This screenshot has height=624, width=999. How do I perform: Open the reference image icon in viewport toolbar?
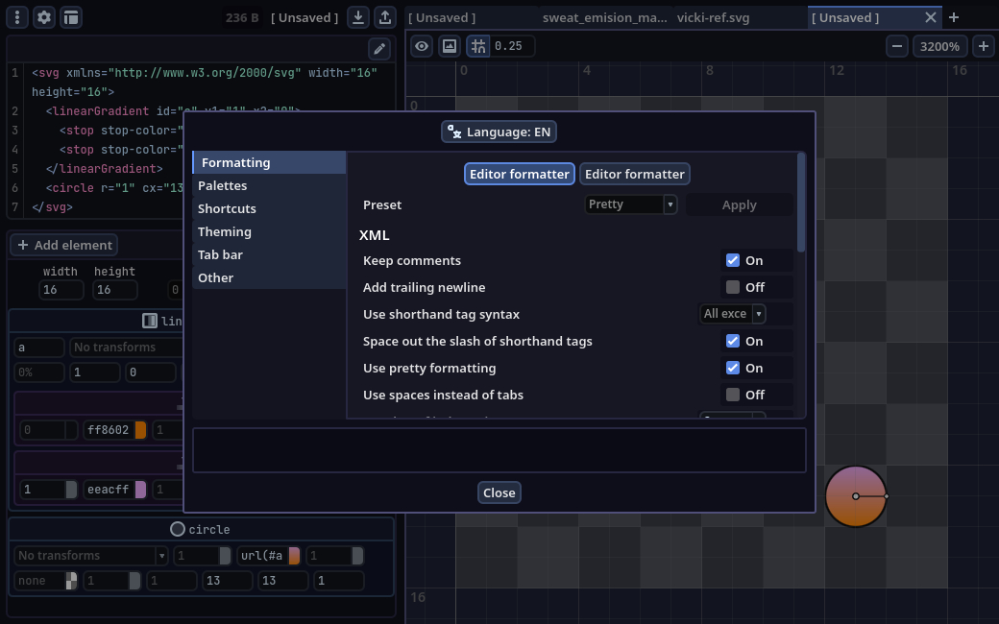click(x=449, y=46)
